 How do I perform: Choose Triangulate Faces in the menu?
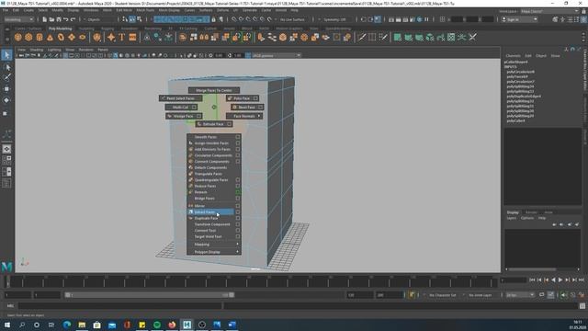(x=209, y=174)
